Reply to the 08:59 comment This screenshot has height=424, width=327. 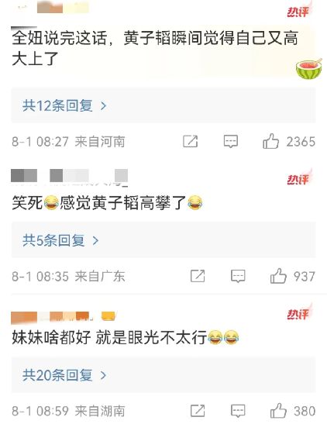[x=238, y=411]
